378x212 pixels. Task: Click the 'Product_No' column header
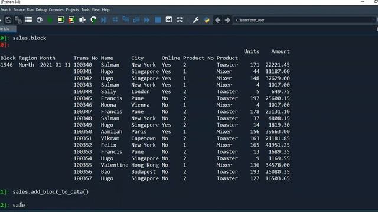[x=198, y=58]
